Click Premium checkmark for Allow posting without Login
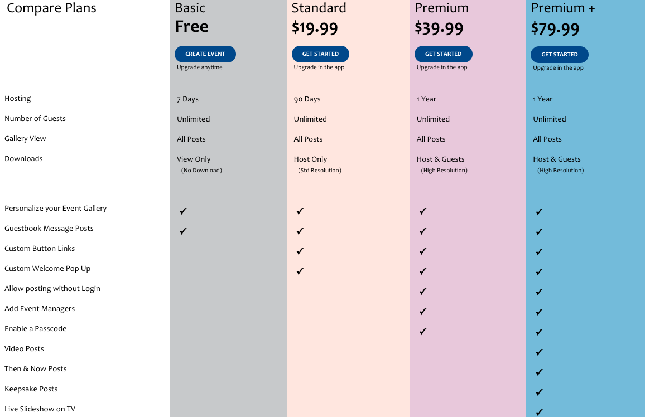The height and width of the screenshot is (417, 645). [423, 291]
